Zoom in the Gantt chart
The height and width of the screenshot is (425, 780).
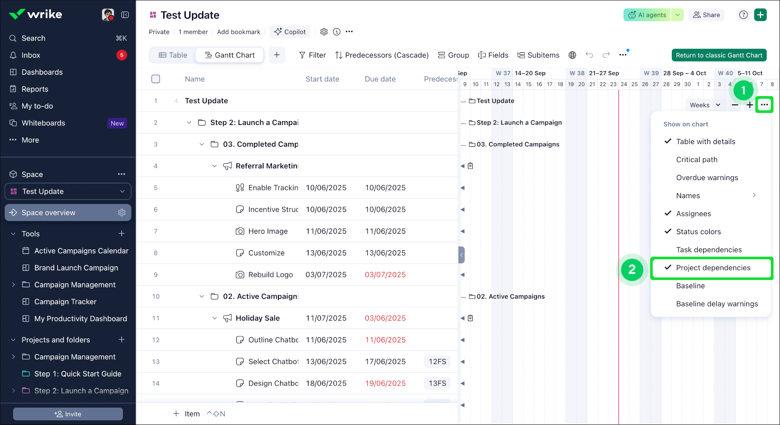click(x=750, y=105)
